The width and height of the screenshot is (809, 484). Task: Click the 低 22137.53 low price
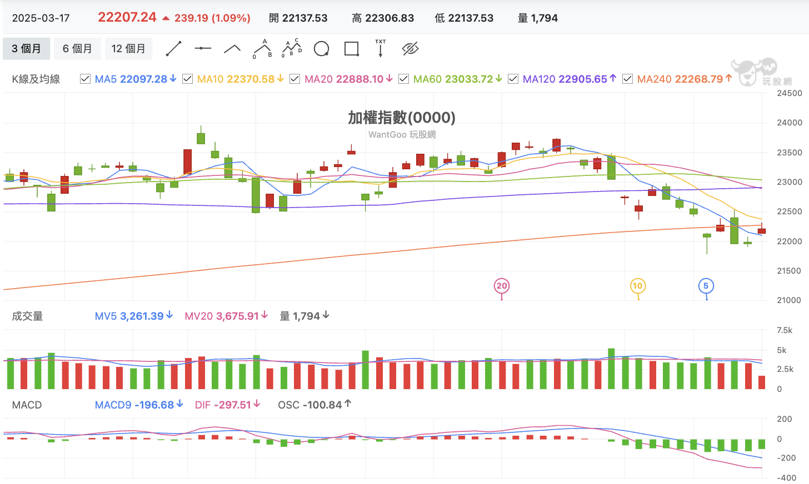(x=465, y=18)
